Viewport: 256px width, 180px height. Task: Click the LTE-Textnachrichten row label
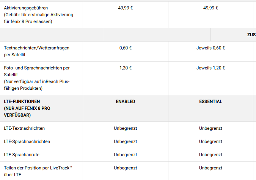[x=24, y=128]
